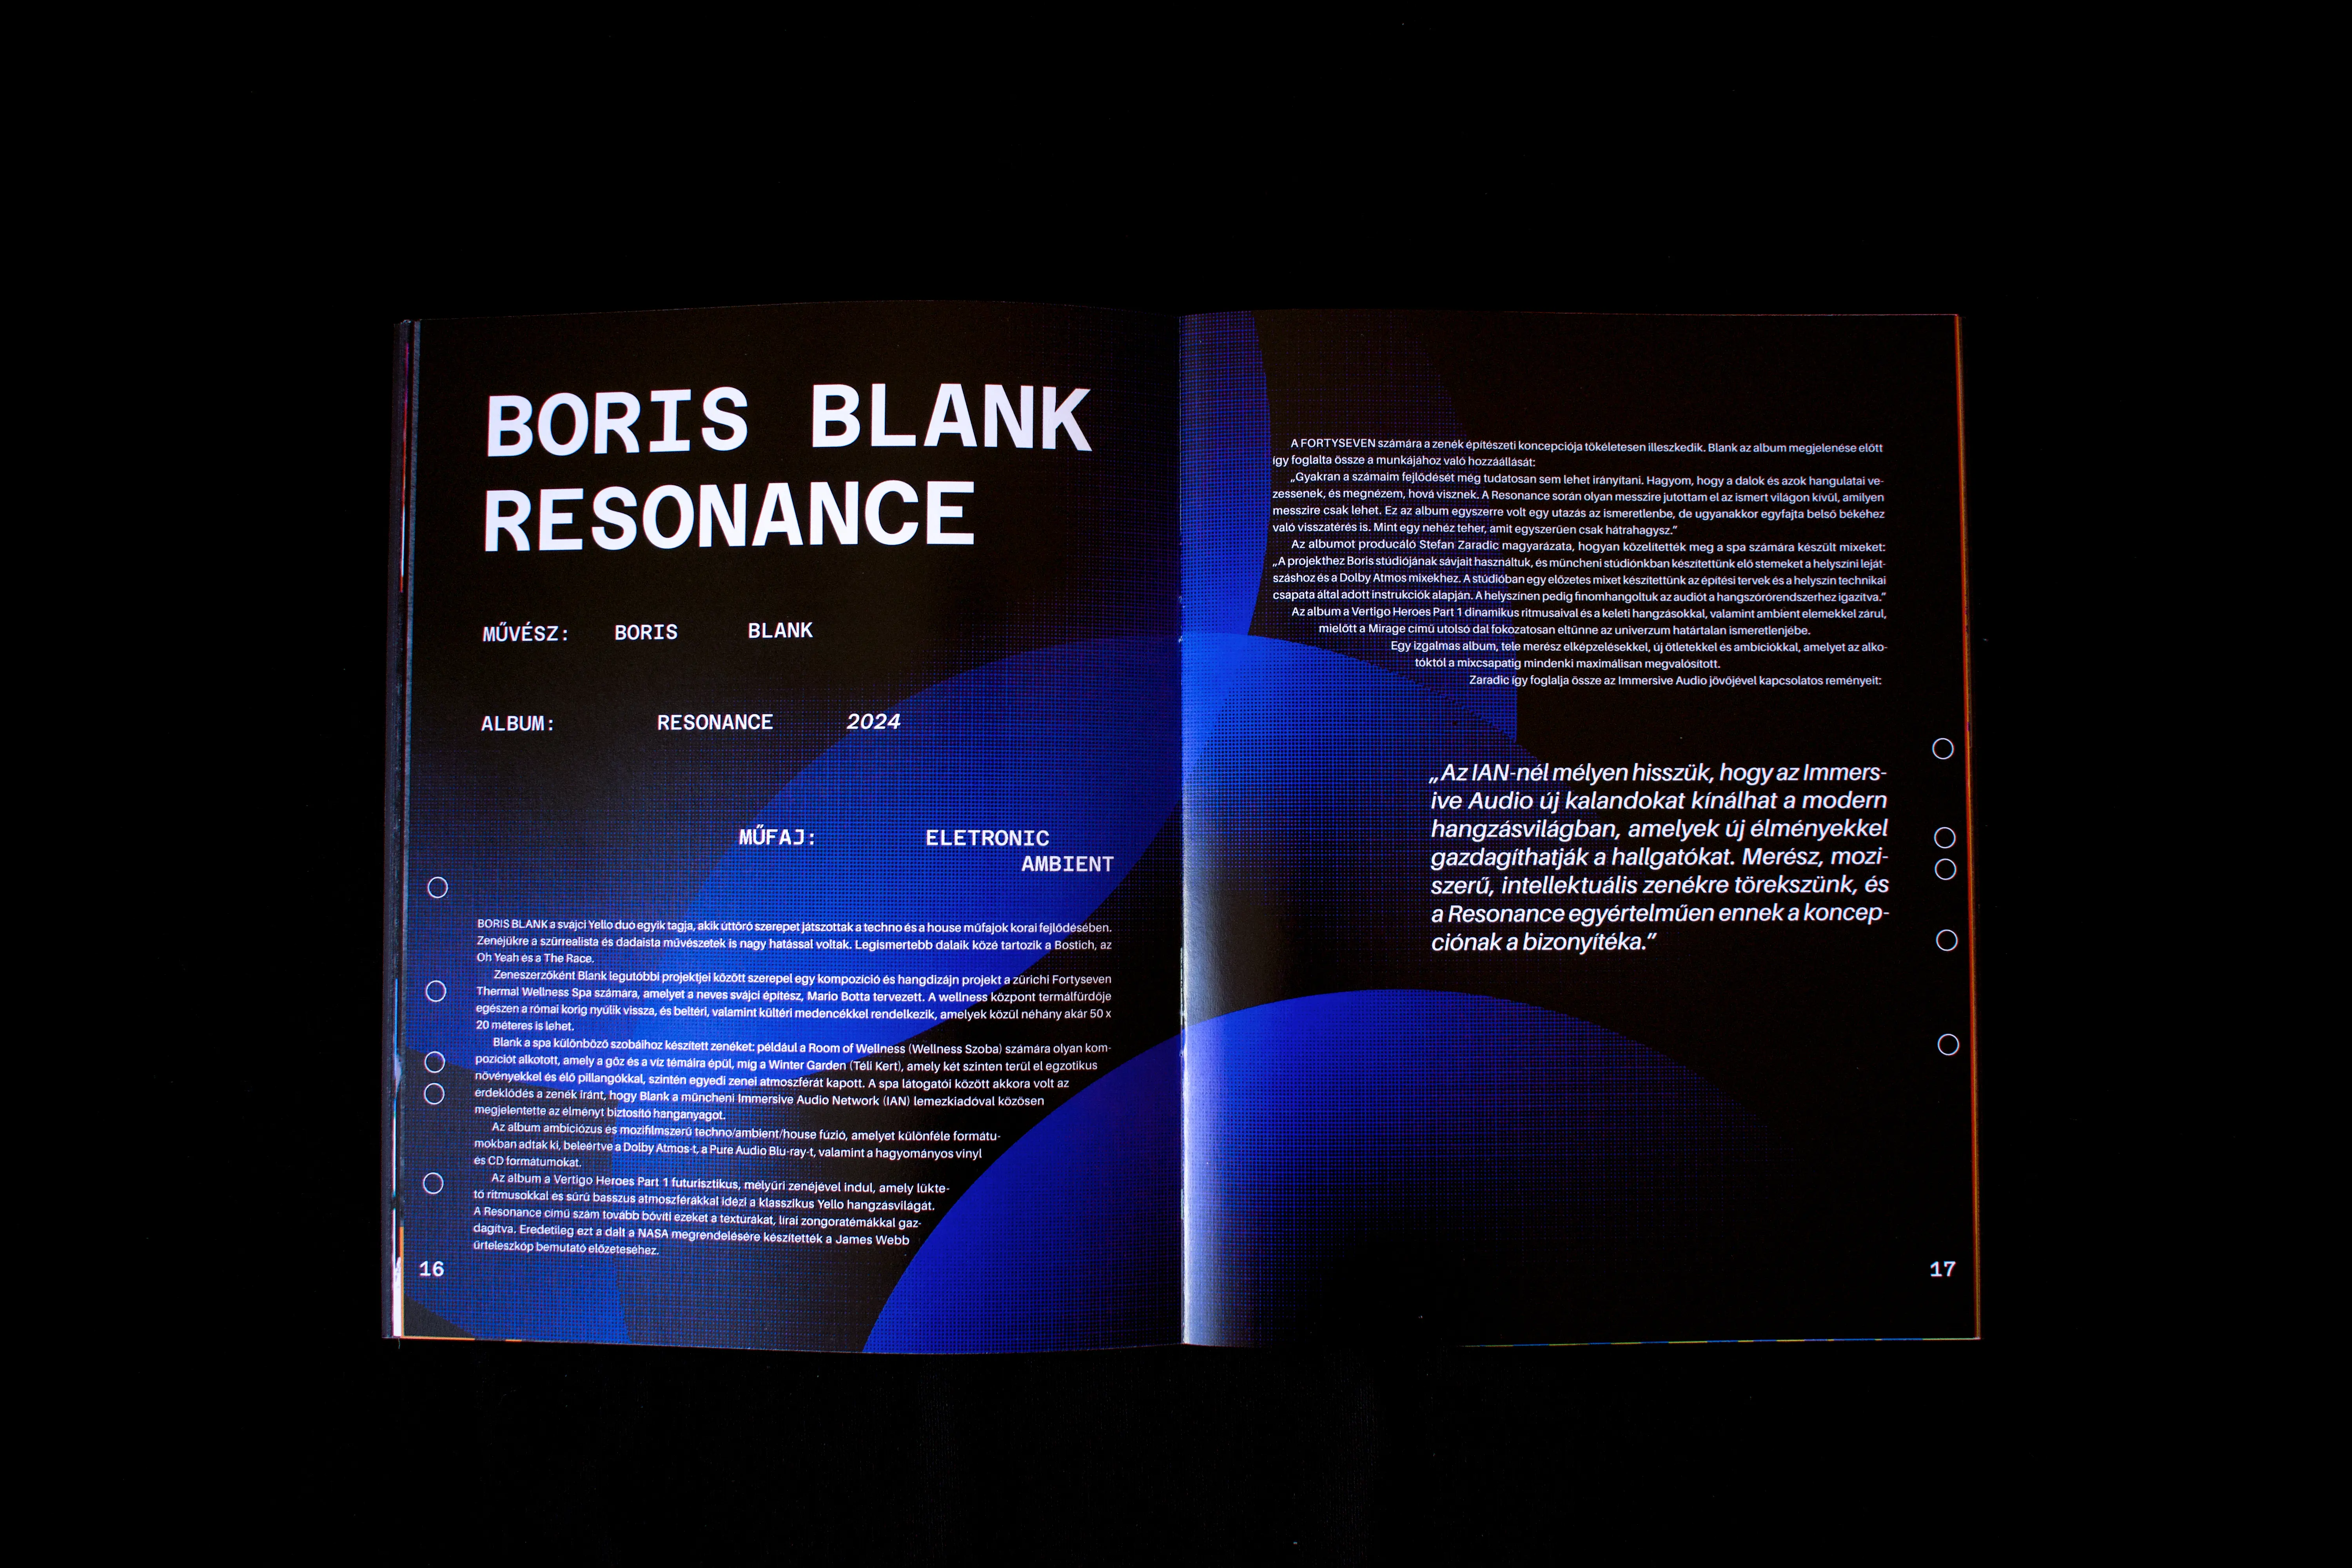Click the line starting "Az album ambiciózus és mozifilmszerű"
Screen dimensions: 2352x1568
tap(745, 1132)
